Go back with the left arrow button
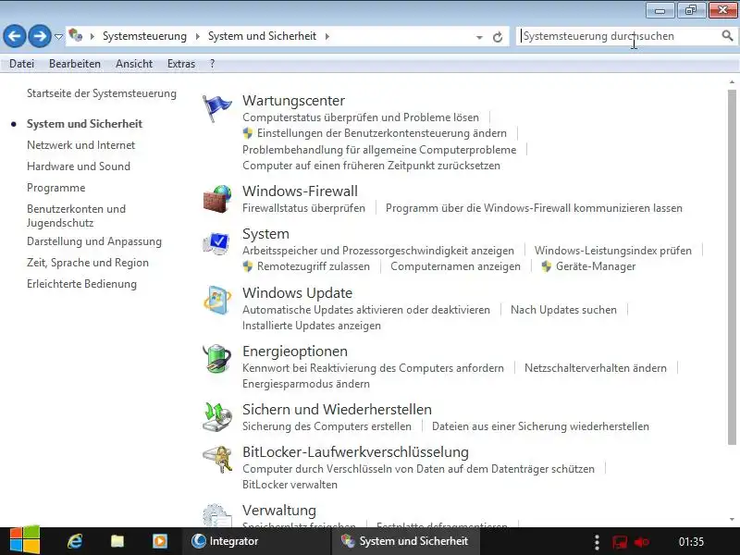Screen dimensions: 740x555 (15, 36)
